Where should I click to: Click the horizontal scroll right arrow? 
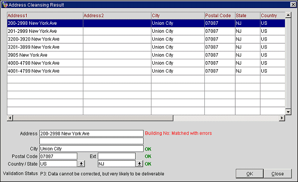coord(282,118)
